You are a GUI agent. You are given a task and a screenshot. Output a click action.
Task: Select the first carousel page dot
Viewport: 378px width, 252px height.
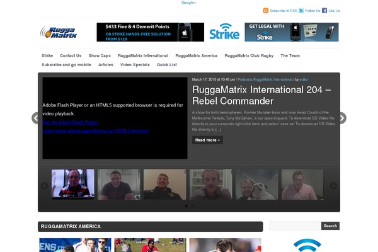tap(186, 206)
